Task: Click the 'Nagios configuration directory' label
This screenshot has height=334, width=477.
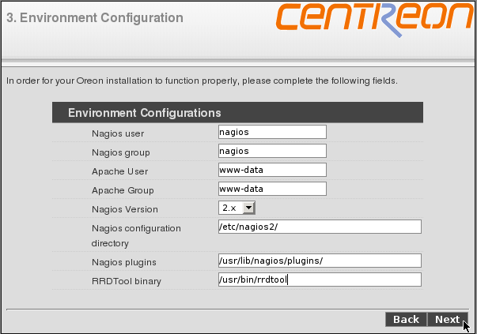Action: (x=136, y=235)
